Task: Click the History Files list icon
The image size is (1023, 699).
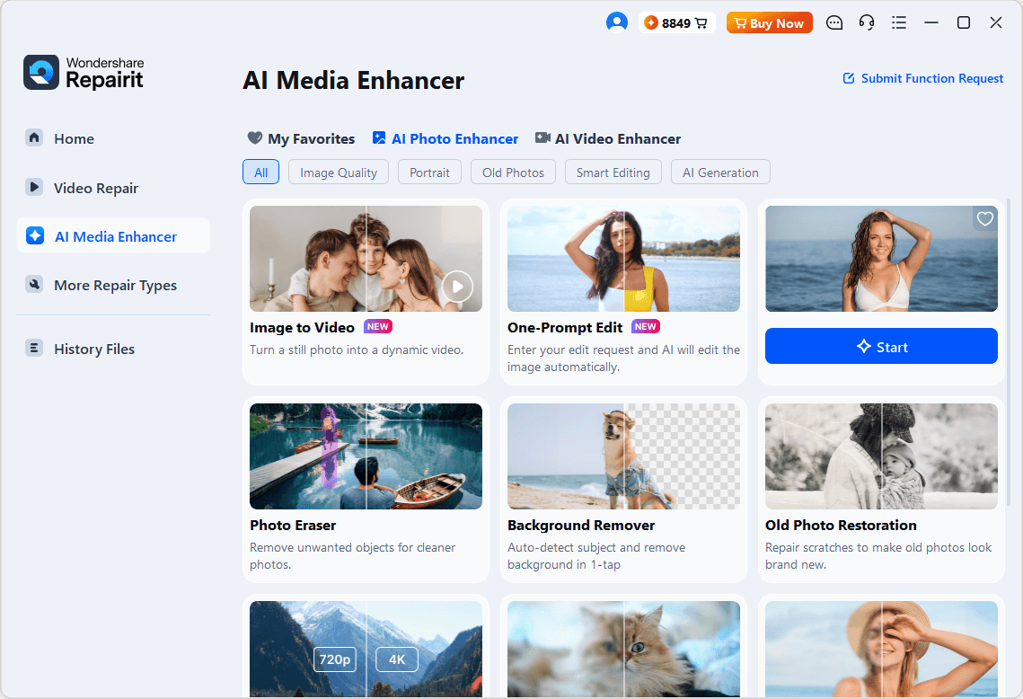Action: pos(34,348)
